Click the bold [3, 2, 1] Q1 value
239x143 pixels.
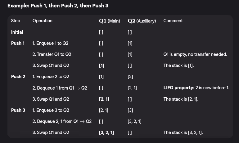point(106,132)
